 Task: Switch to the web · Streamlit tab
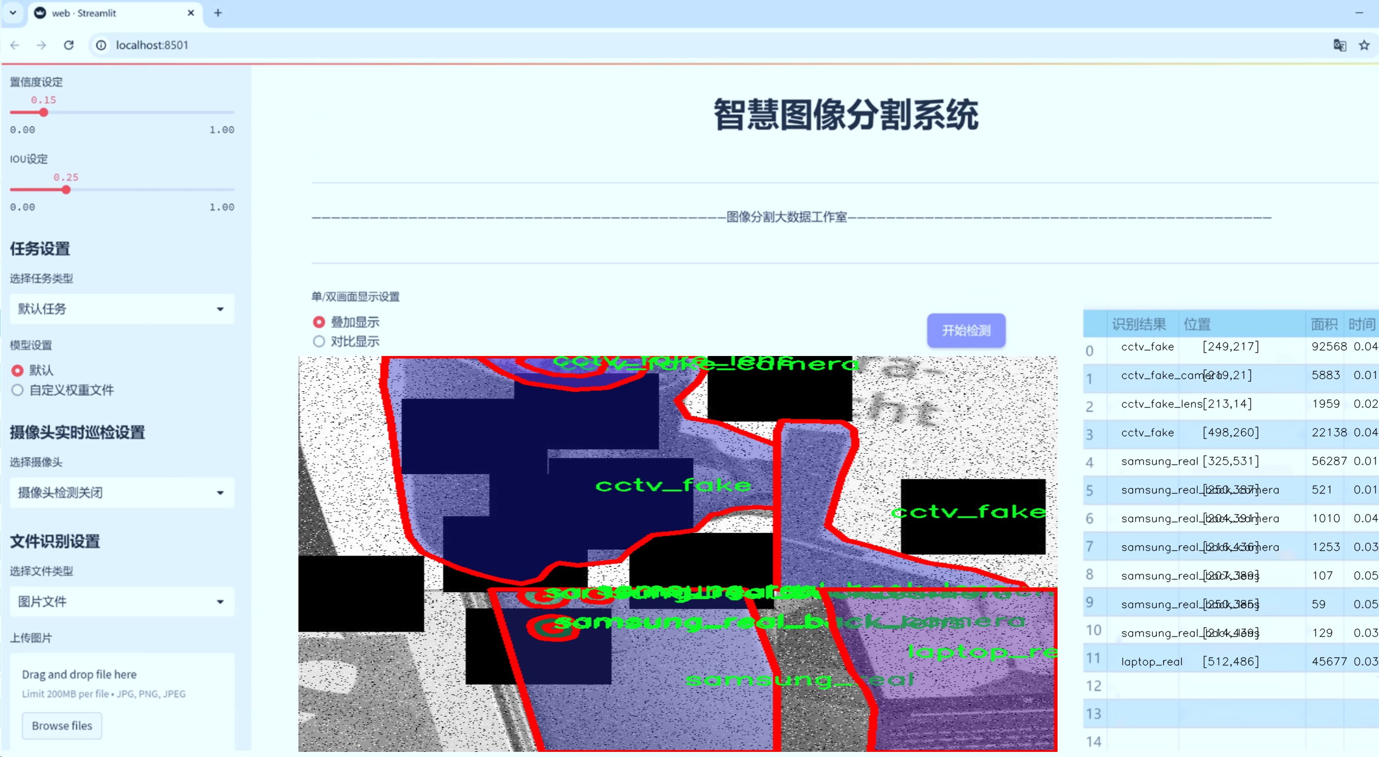click(x=115, y=13)
